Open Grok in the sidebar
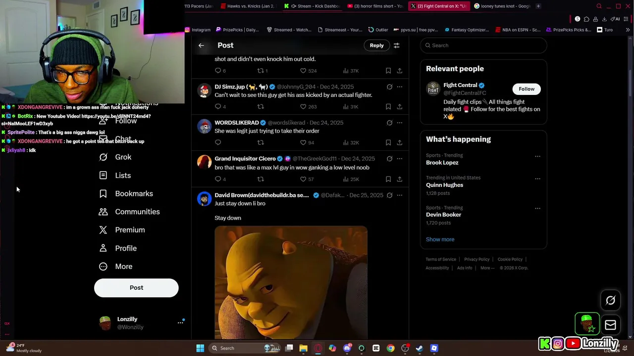The image size is (634, 356). tap(115, 157)
